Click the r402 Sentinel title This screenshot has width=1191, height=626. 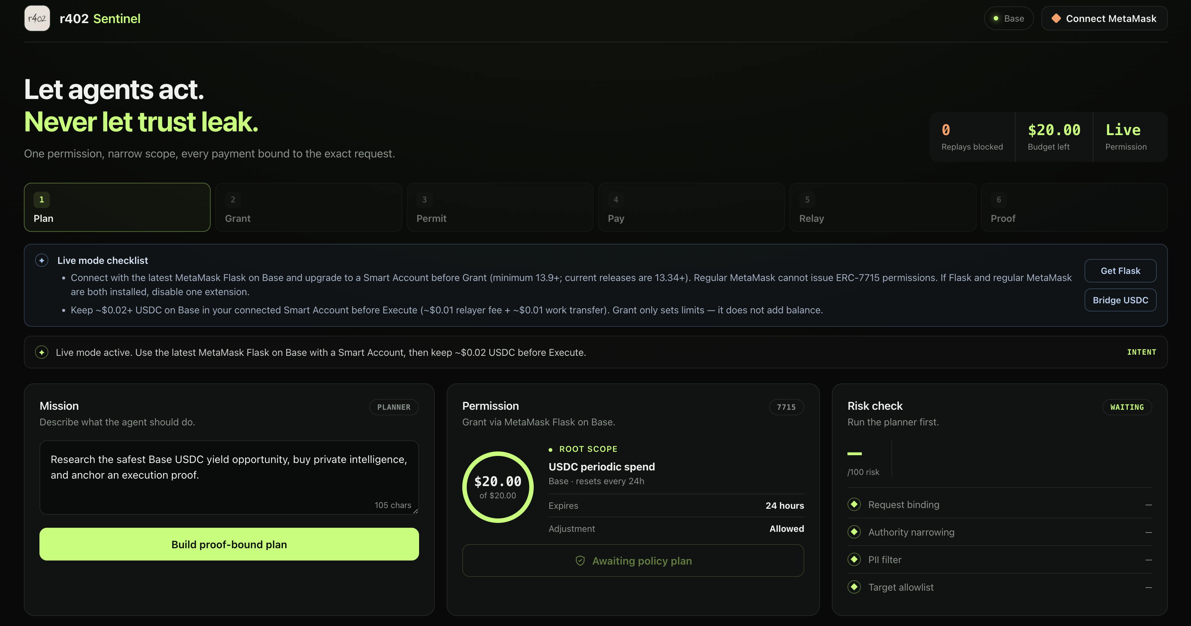[100, 19]
